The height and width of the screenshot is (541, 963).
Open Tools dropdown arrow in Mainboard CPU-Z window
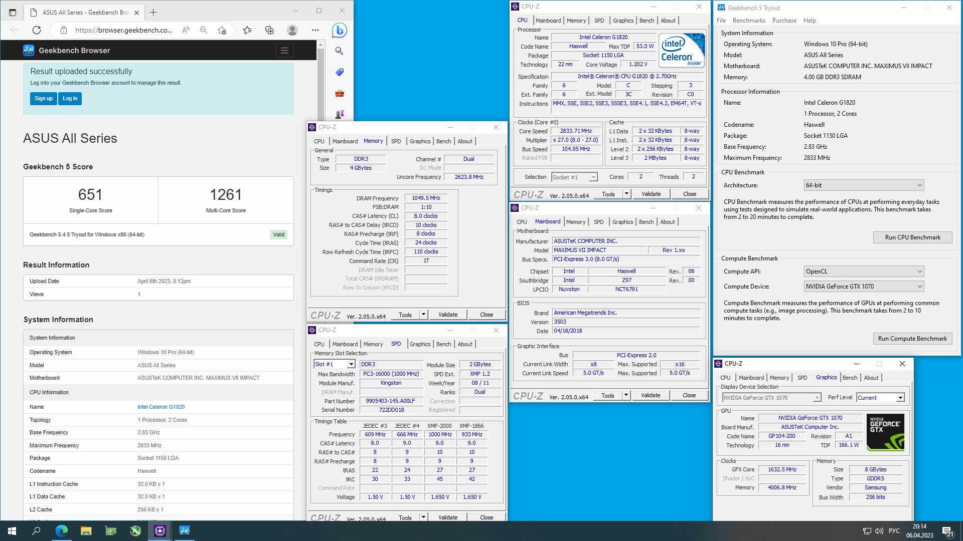[626, 395]
